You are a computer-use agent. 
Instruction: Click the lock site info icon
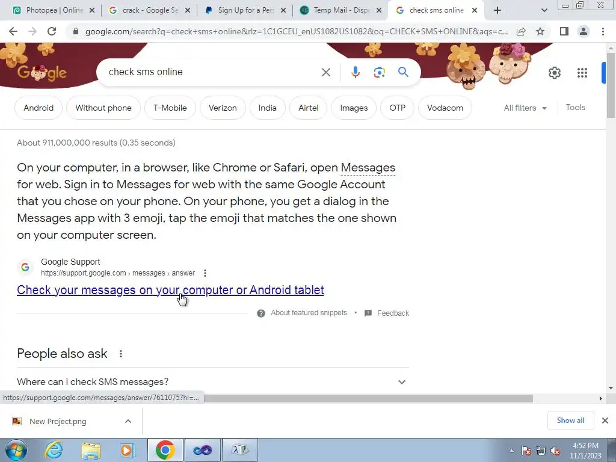(x=76, y=31)
